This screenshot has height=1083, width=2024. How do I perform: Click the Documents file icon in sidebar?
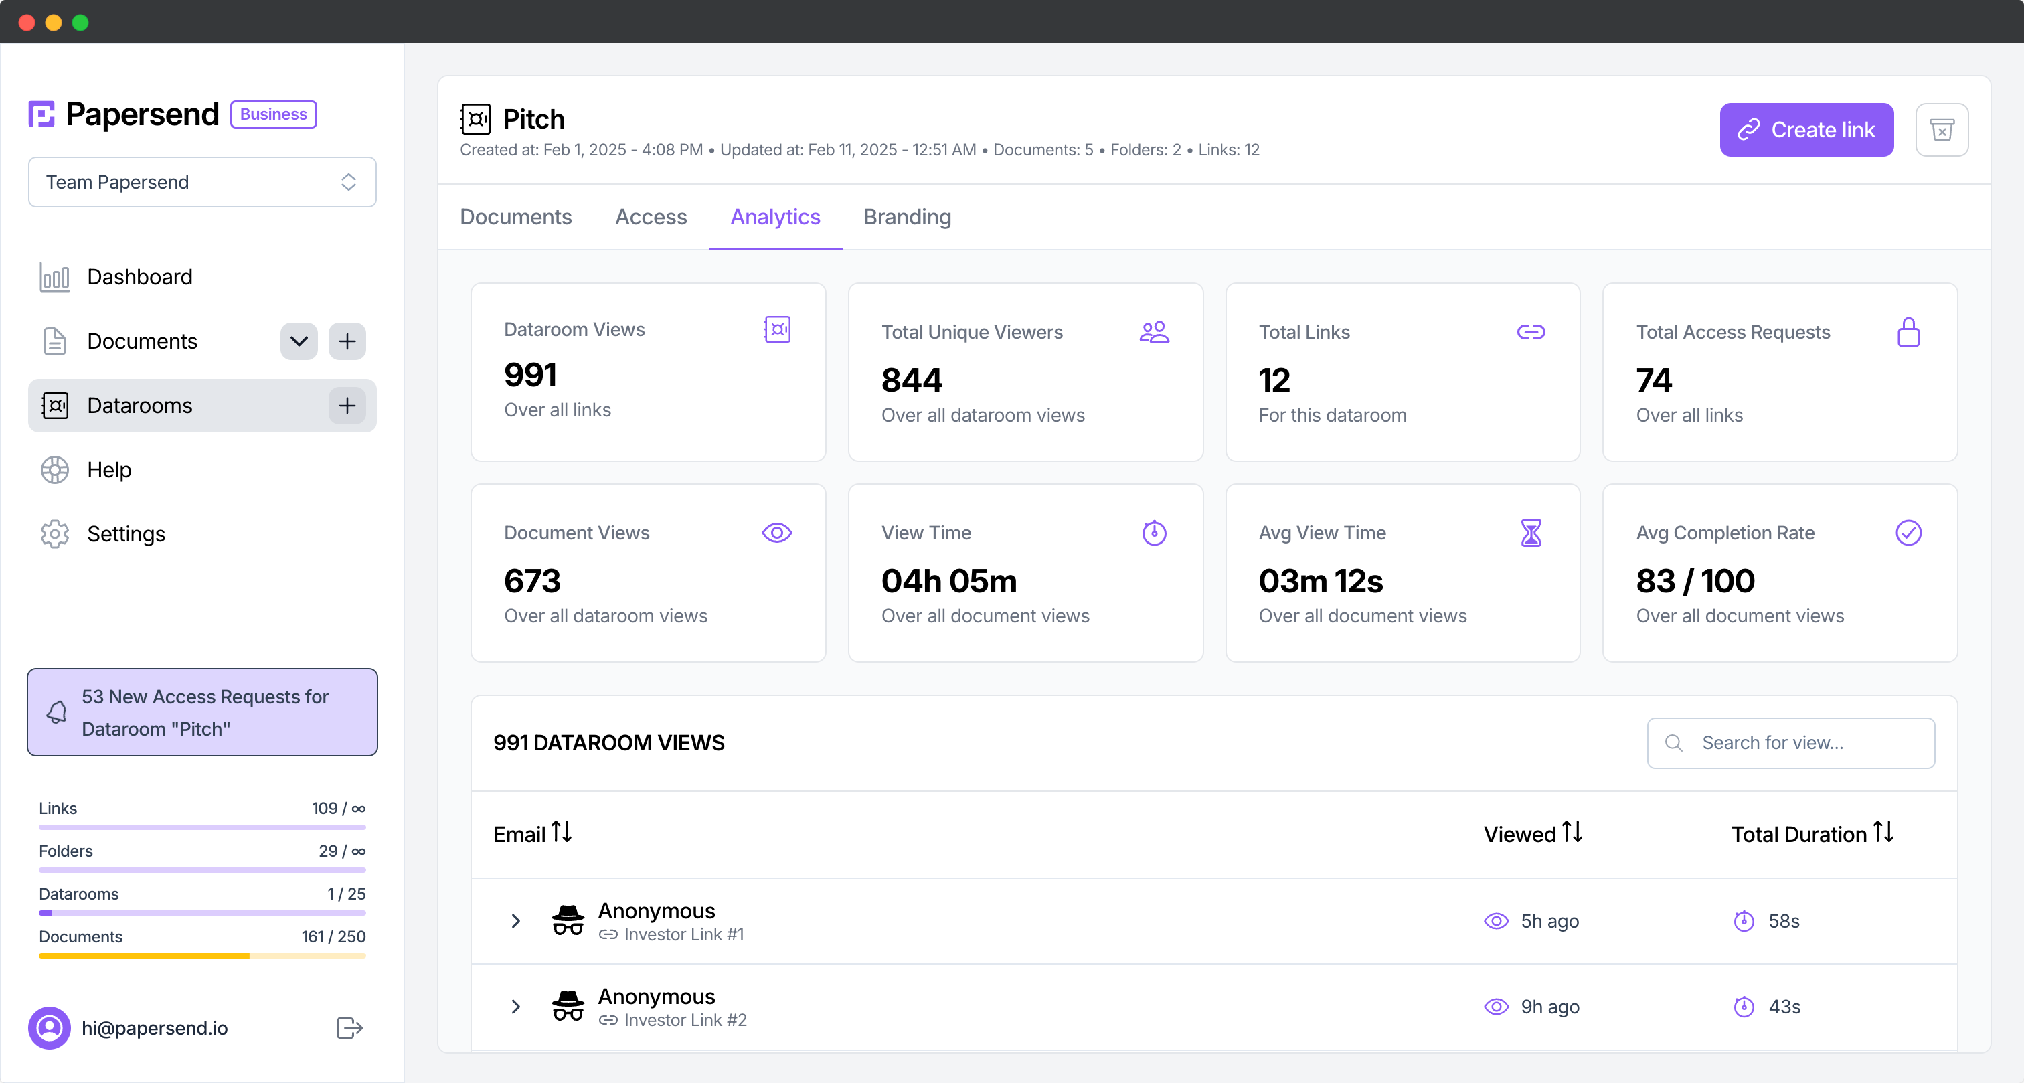tap(54, 341)
